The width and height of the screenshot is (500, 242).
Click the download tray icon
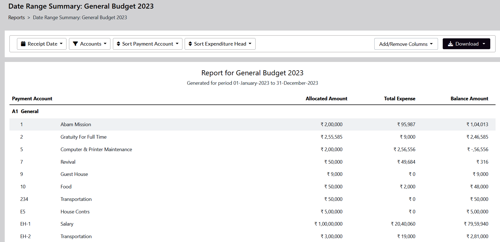point(451,44)
